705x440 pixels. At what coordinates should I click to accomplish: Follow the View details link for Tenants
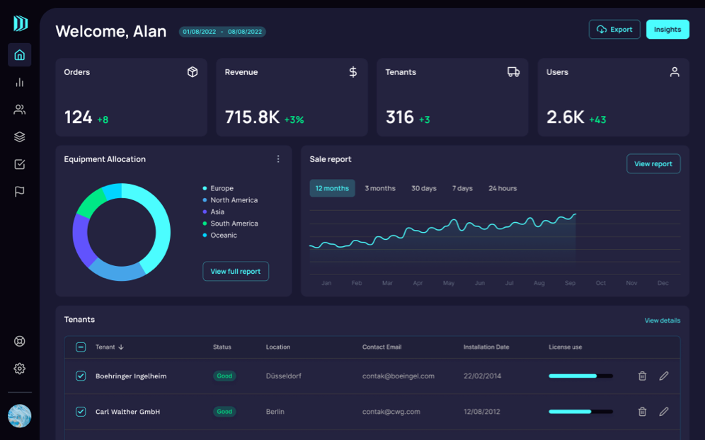(662, 320)
